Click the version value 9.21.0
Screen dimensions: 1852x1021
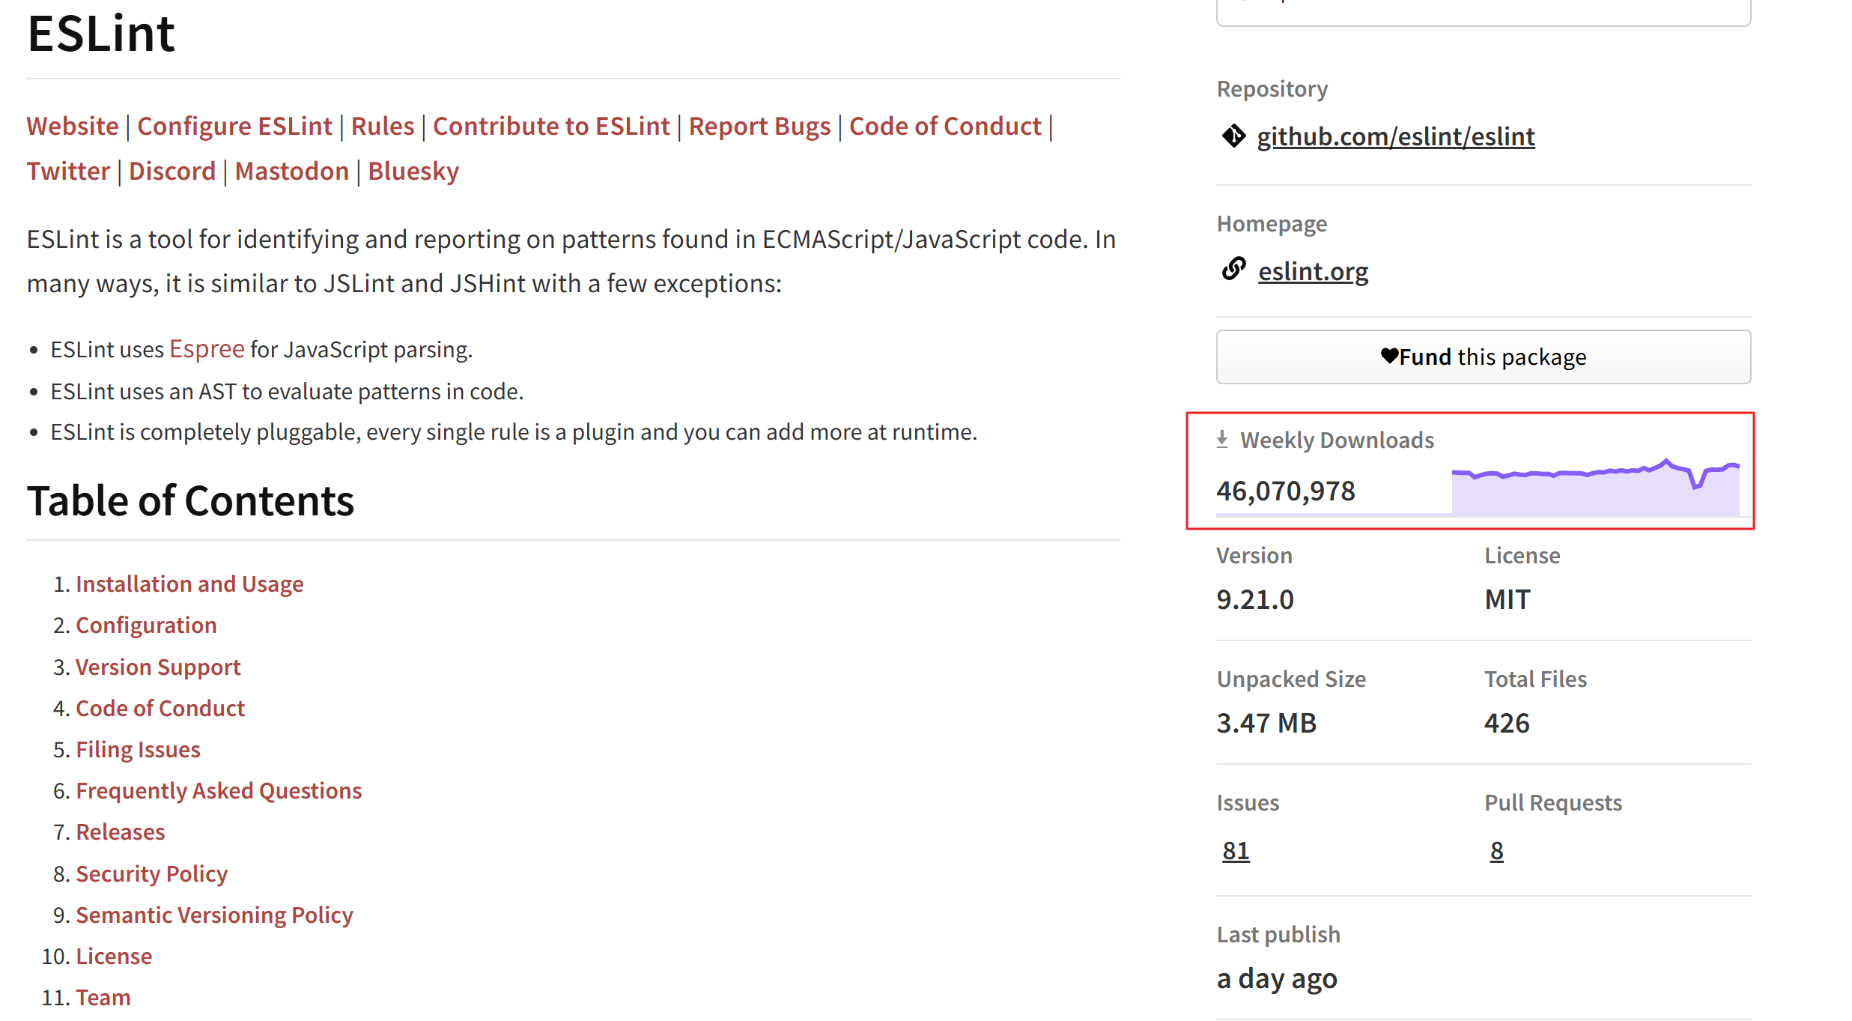1255,599
